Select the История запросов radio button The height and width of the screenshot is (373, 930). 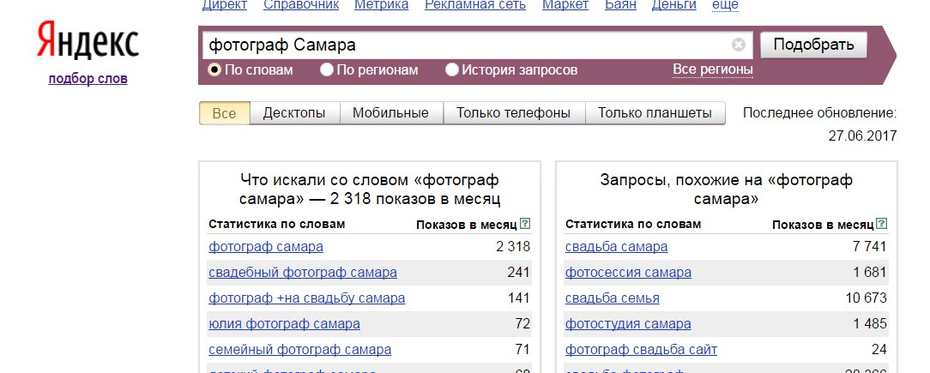tap(452, 70)
